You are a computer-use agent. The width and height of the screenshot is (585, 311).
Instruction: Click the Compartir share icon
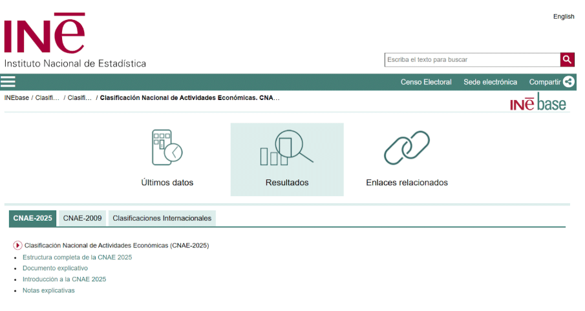click(569, 81)
